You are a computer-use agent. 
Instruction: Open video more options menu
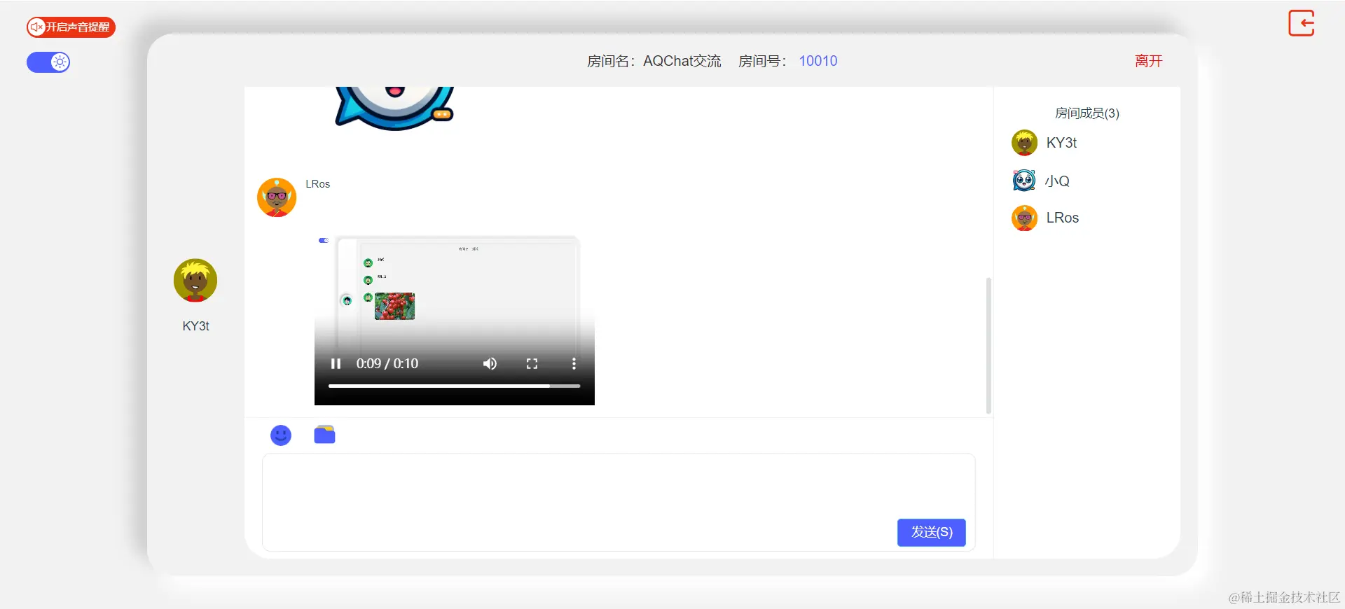[x=574, y=364]
